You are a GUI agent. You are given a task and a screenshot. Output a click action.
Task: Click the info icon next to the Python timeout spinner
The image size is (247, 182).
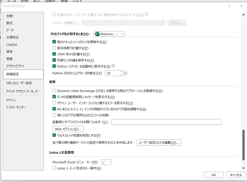pos(126,73)
